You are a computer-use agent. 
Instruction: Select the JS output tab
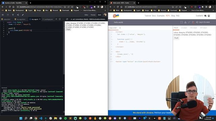(184, 28)
